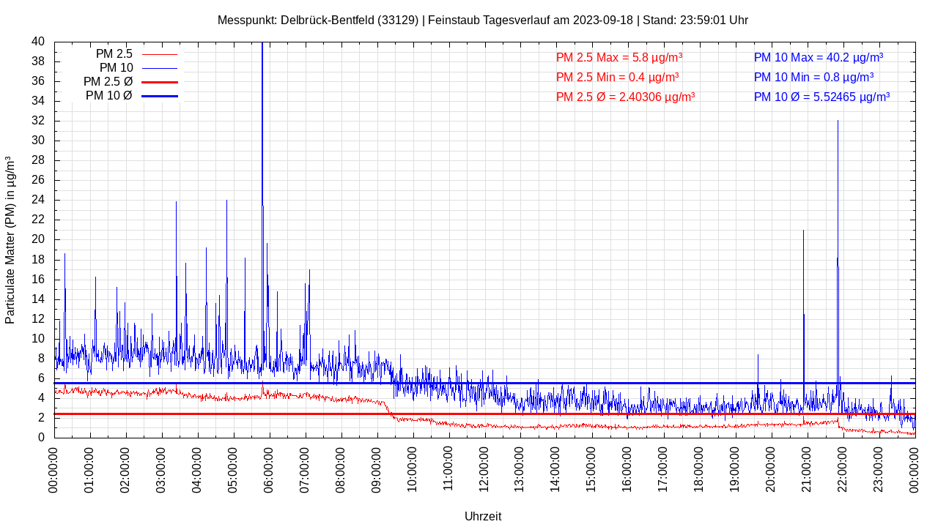The height and width of the screenshot is (527, 938).
Task: Click the PM 10 Ø legend entry
Action: [108, 96]
